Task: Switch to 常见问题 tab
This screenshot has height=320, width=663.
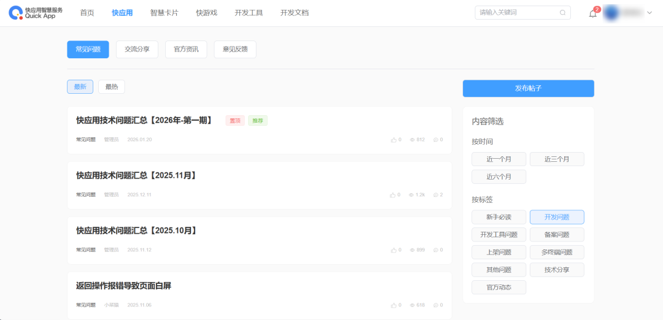Action: (88, 50)
